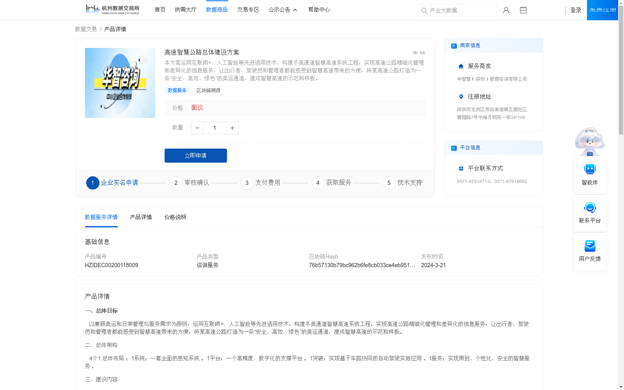Image resolution: width=624 pixels, height=390 pixels.
Task: Click the 咨询服务 product type value
Action: point(207,265)
